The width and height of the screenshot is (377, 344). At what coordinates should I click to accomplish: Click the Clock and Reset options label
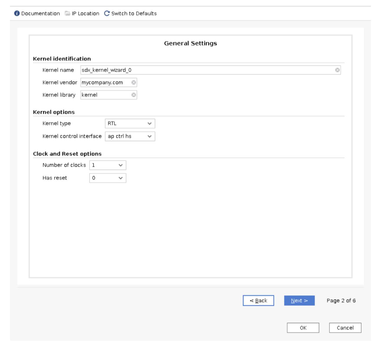(x=67, y=154)
